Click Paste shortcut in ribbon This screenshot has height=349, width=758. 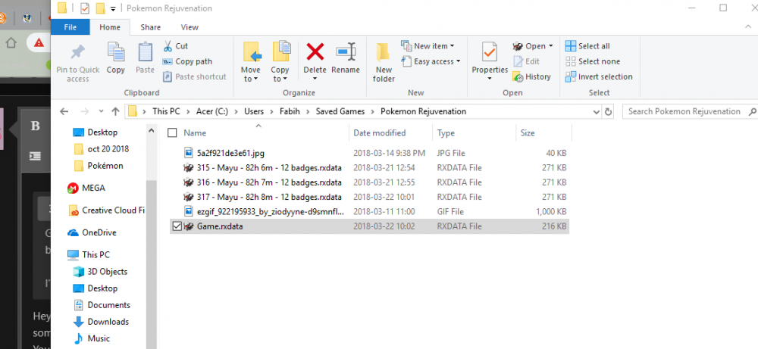(195, 76)
